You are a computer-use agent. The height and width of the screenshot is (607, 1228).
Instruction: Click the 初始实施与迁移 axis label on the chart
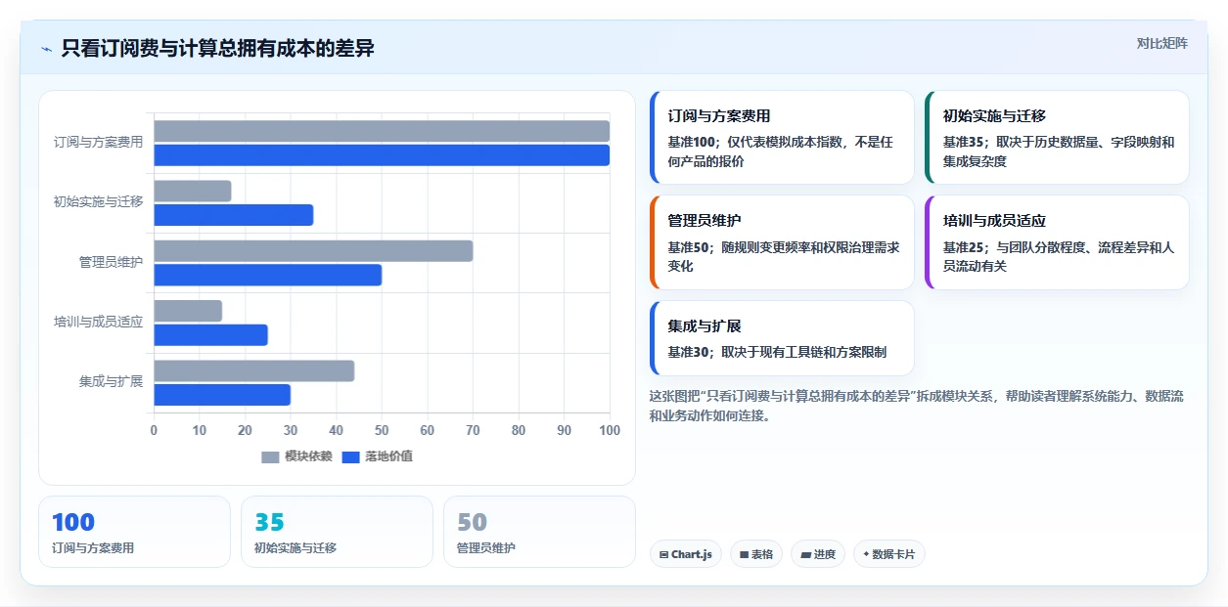98,202
